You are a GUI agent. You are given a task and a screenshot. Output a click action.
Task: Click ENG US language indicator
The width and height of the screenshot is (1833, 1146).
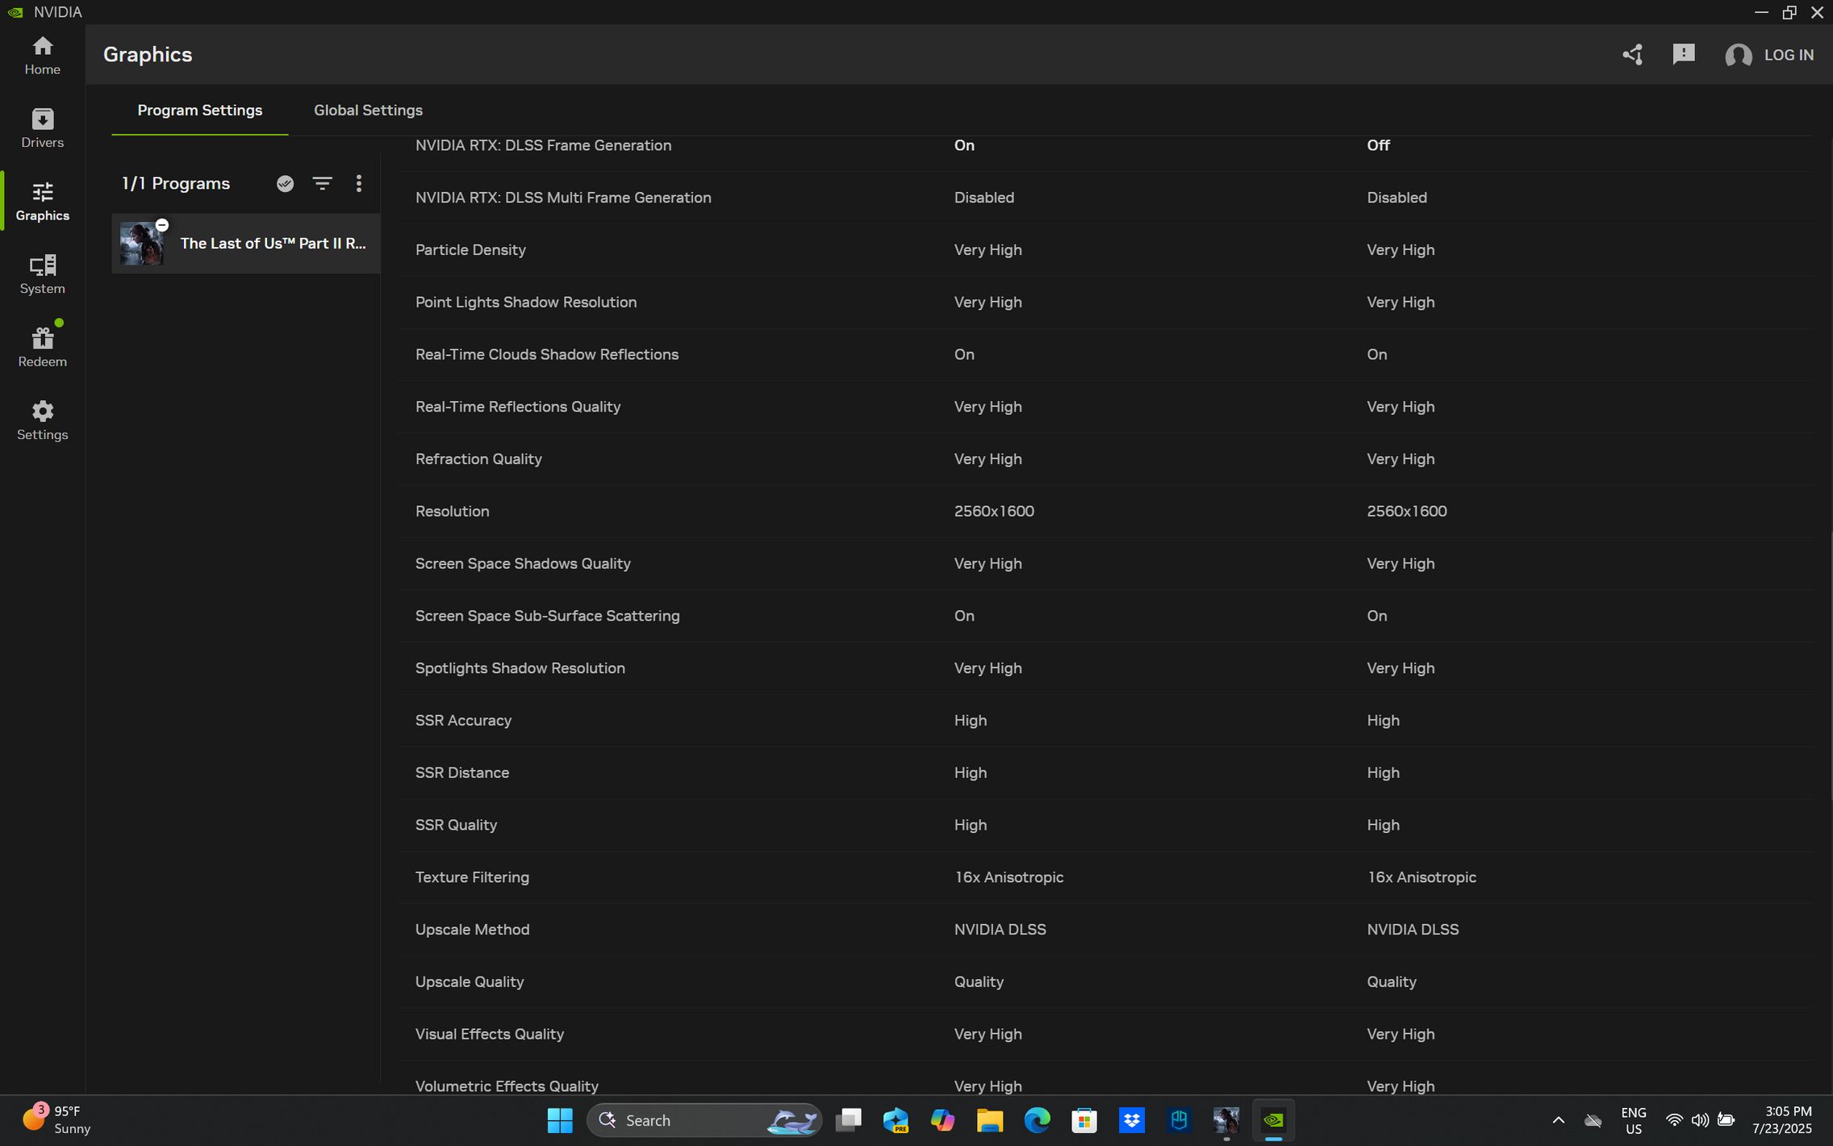tap(1633, 1120)
